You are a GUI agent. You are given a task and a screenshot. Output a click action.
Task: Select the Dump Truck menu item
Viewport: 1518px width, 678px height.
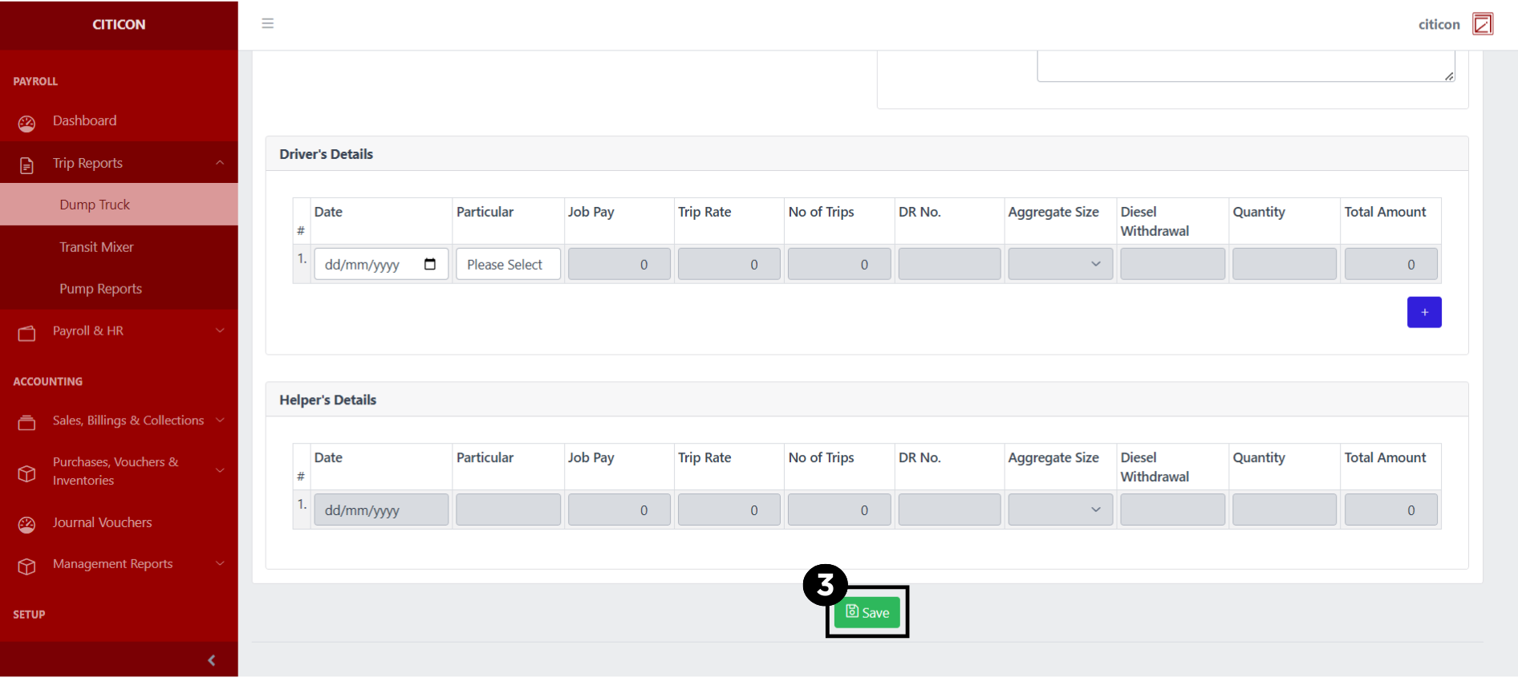tap(95, 205)
